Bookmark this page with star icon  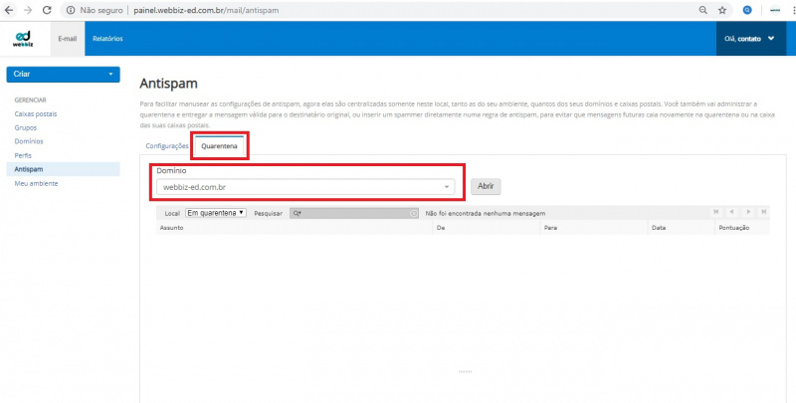721,9
